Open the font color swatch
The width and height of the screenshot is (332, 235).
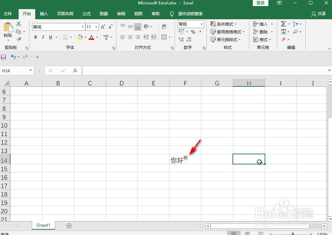pos(91,37)
